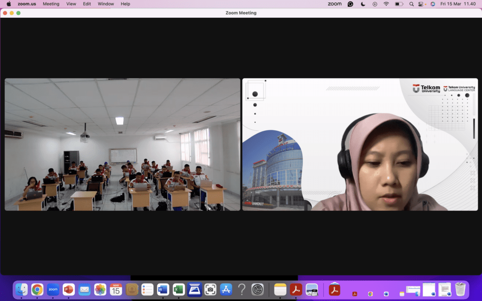Open Spotlight search from the menu bar
This screenshot has width=482, height=301.
coord(411,4)
